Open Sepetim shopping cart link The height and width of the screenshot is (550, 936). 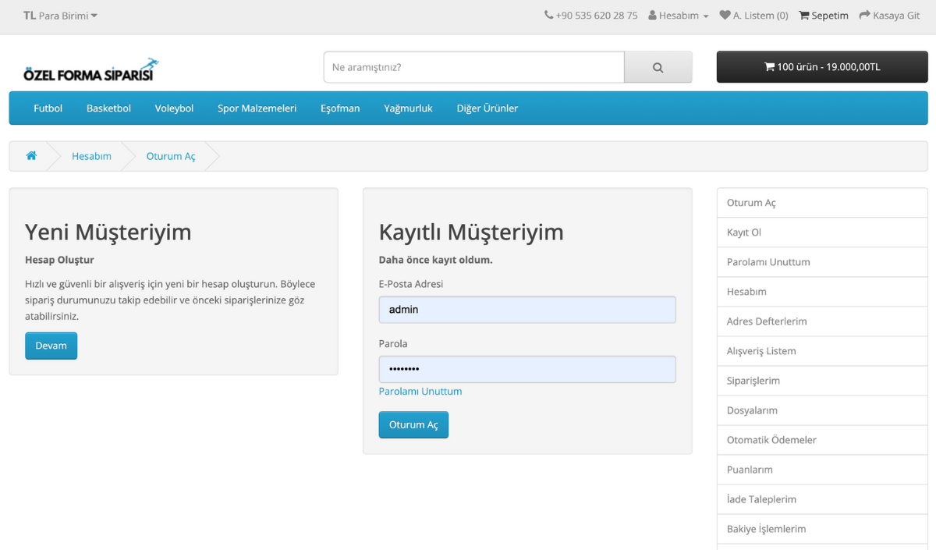point(823,16)
